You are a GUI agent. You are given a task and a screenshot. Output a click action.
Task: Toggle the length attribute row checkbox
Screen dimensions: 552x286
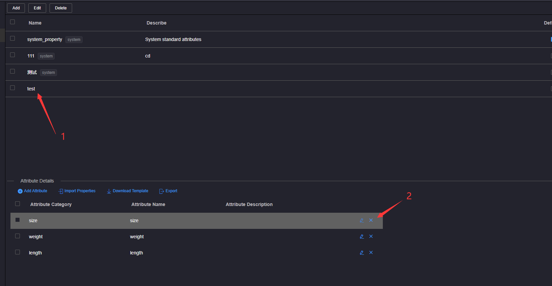click(18, 252)
